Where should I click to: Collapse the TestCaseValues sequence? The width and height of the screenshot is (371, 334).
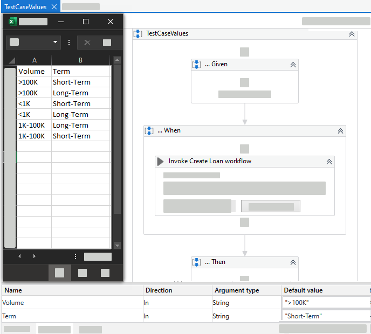click(x=352, y=34)
